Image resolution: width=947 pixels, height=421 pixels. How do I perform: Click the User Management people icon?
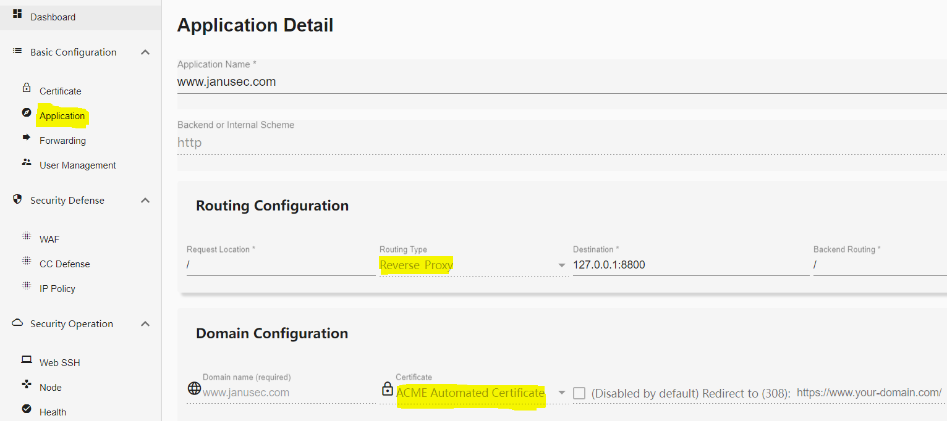click(x=27, y=162)
